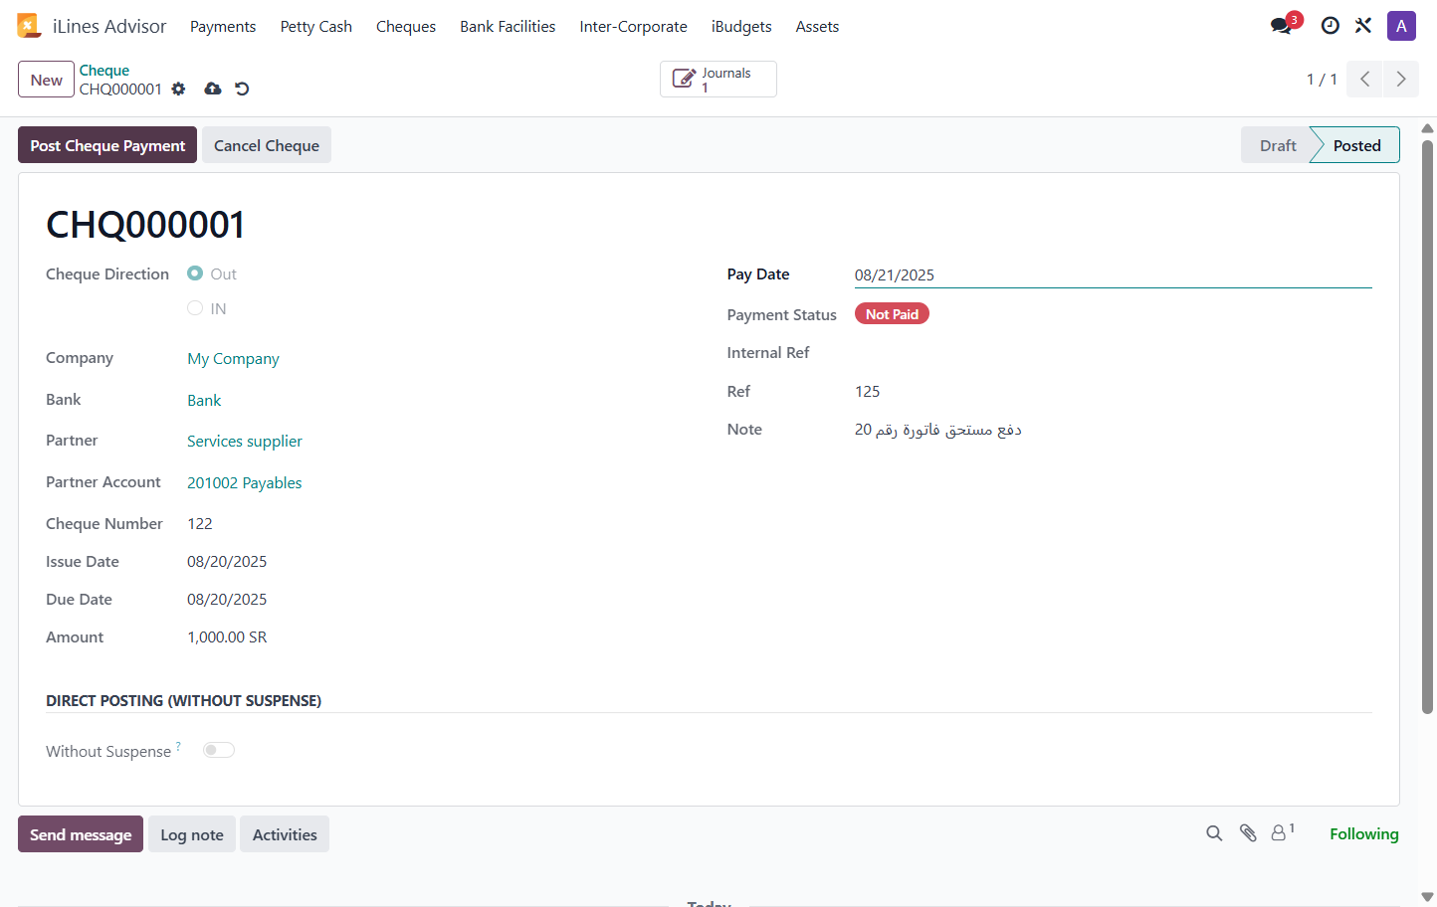Open the Bank Facilities menu

pos(508,27)
